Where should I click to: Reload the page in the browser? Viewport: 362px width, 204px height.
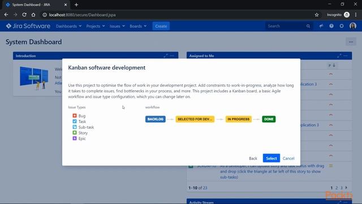[24, 15]
